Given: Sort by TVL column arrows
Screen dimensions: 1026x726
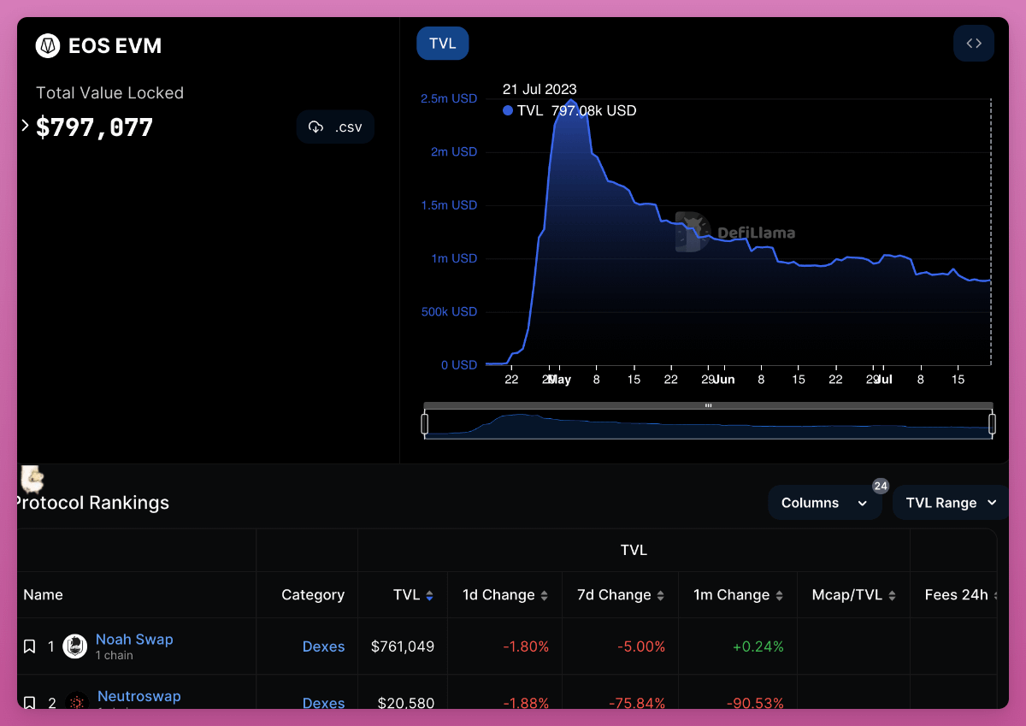Looking at the screenshot, I should 429,595.
